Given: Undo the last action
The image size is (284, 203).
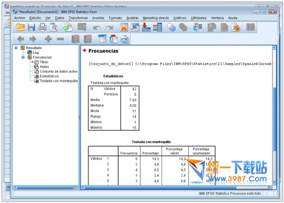Looking at the screenshot, I should pyautogui.click(x=97, y=28).
